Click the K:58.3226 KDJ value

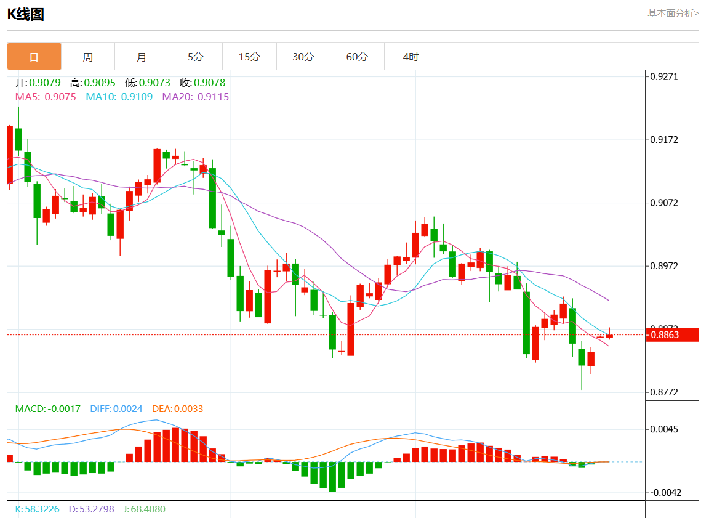[37, 509]
